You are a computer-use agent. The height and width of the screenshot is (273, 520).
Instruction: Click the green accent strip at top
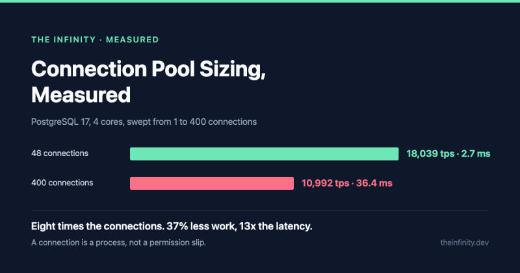click(x=260, y=1)
